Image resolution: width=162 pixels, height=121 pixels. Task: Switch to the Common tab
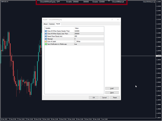tap(52, 24)
